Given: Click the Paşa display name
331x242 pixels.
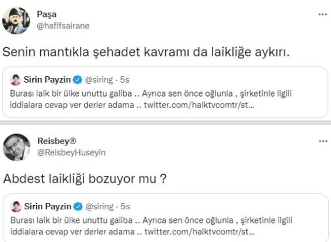Looking at the screenshot, I should pos(46,15).
